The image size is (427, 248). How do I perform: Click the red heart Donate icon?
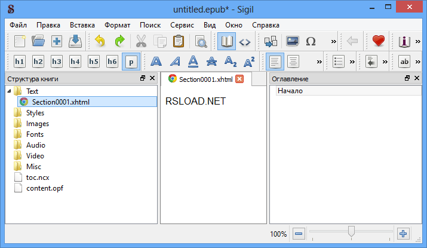(x=379, y=41)
